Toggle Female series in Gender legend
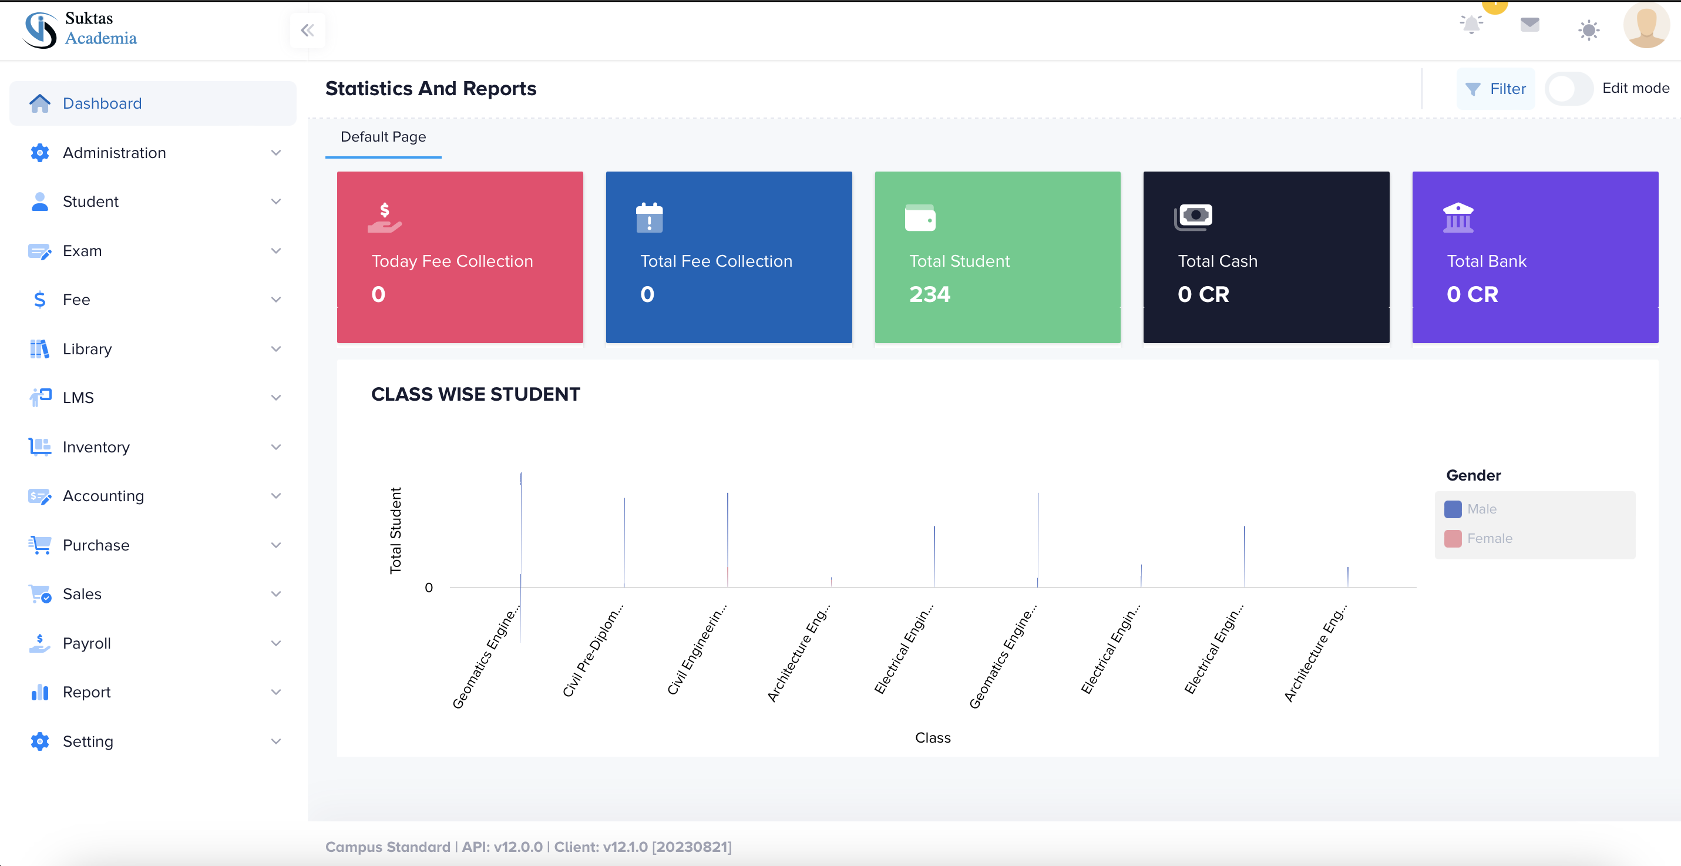 click(1489, 538)
